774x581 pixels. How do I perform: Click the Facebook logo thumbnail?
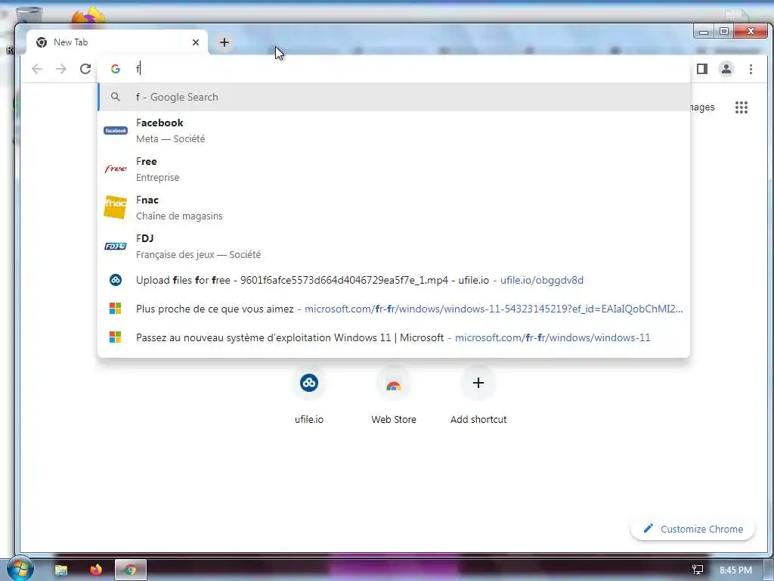pos(116,130)
